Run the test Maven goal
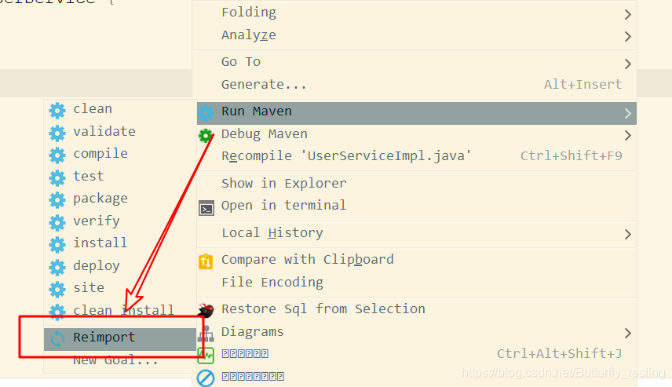The height and width of the screenshot is (387, 672). click(120, 177)
